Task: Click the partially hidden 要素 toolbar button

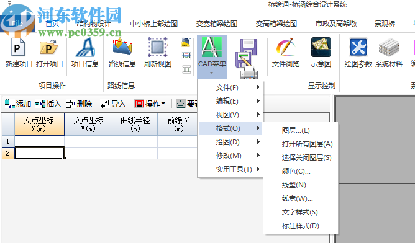Action: point(187,104)
